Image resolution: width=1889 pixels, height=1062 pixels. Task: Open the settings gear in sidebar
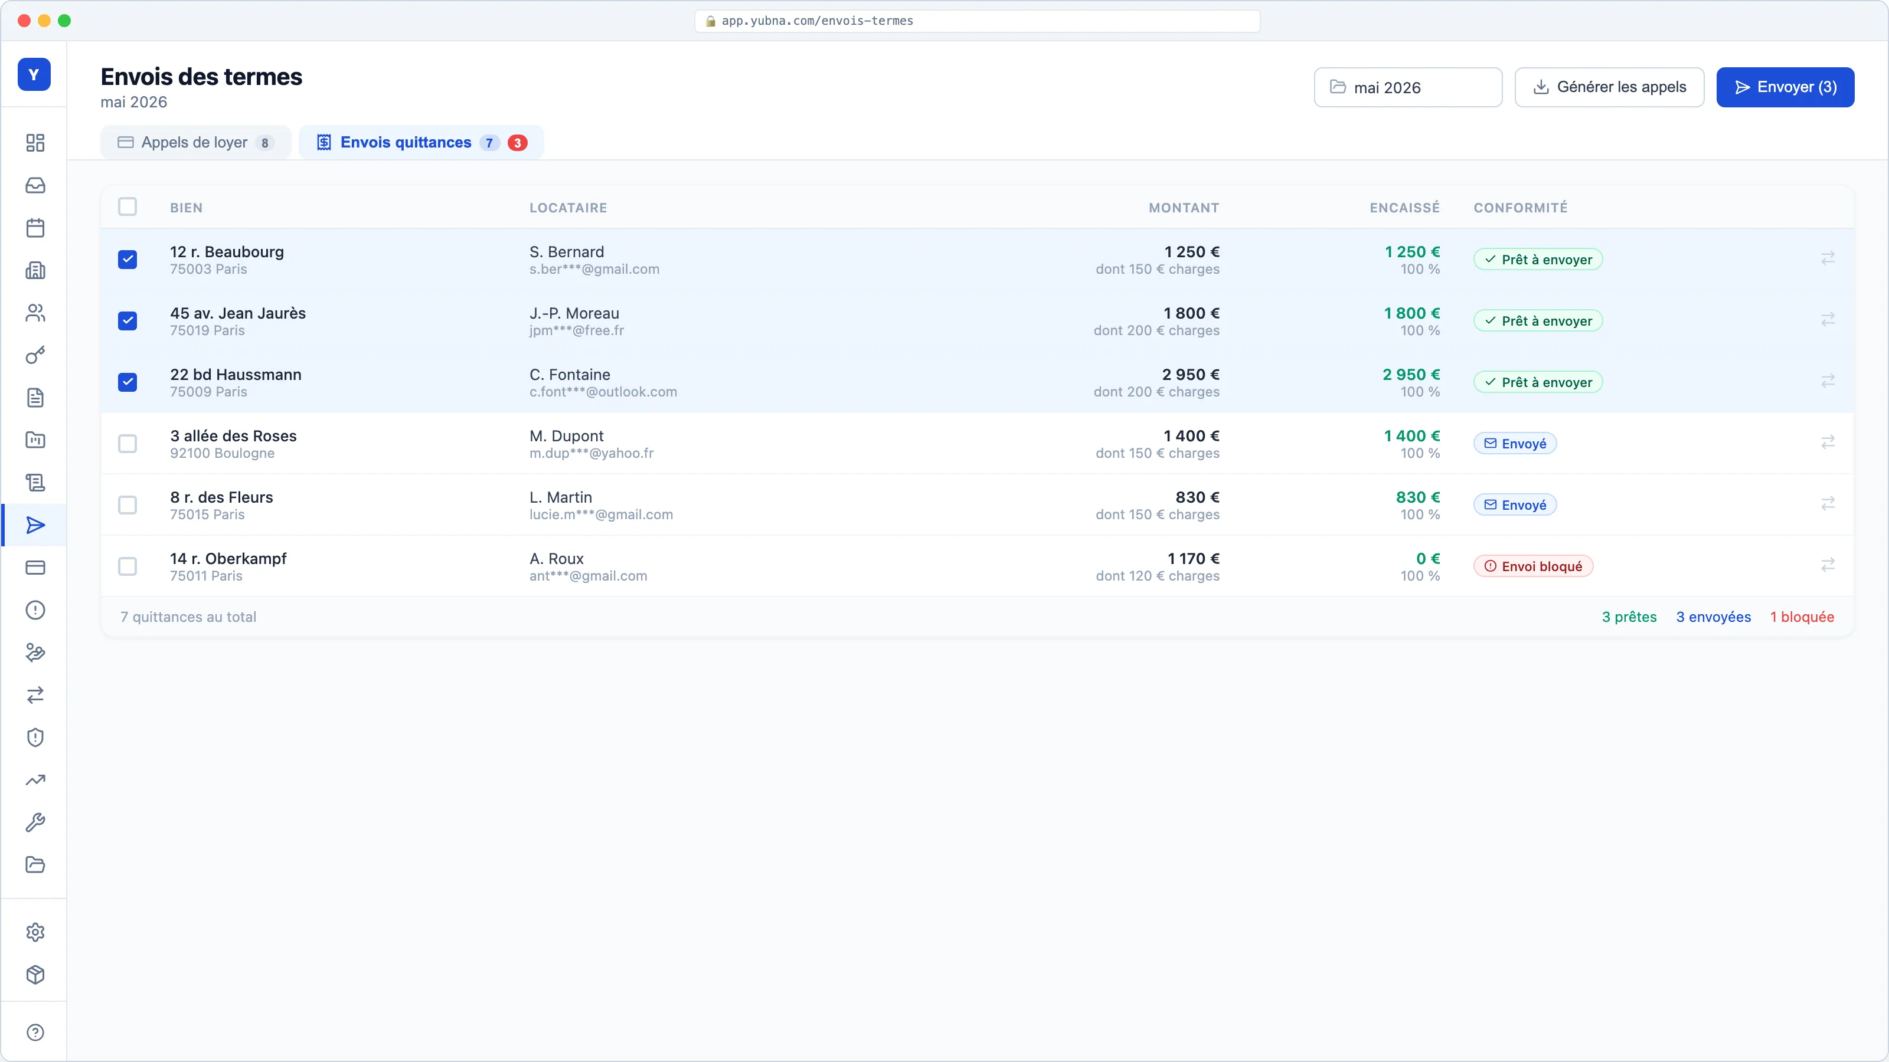tap(35, 932)
